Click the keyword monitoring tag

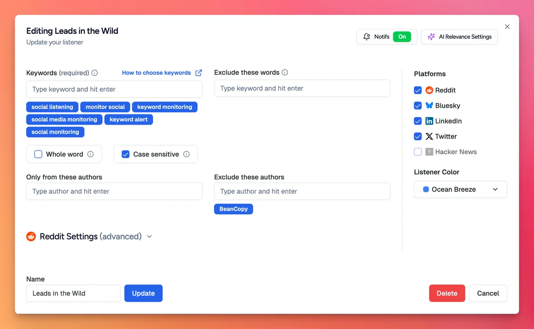(x=165, y=107)
